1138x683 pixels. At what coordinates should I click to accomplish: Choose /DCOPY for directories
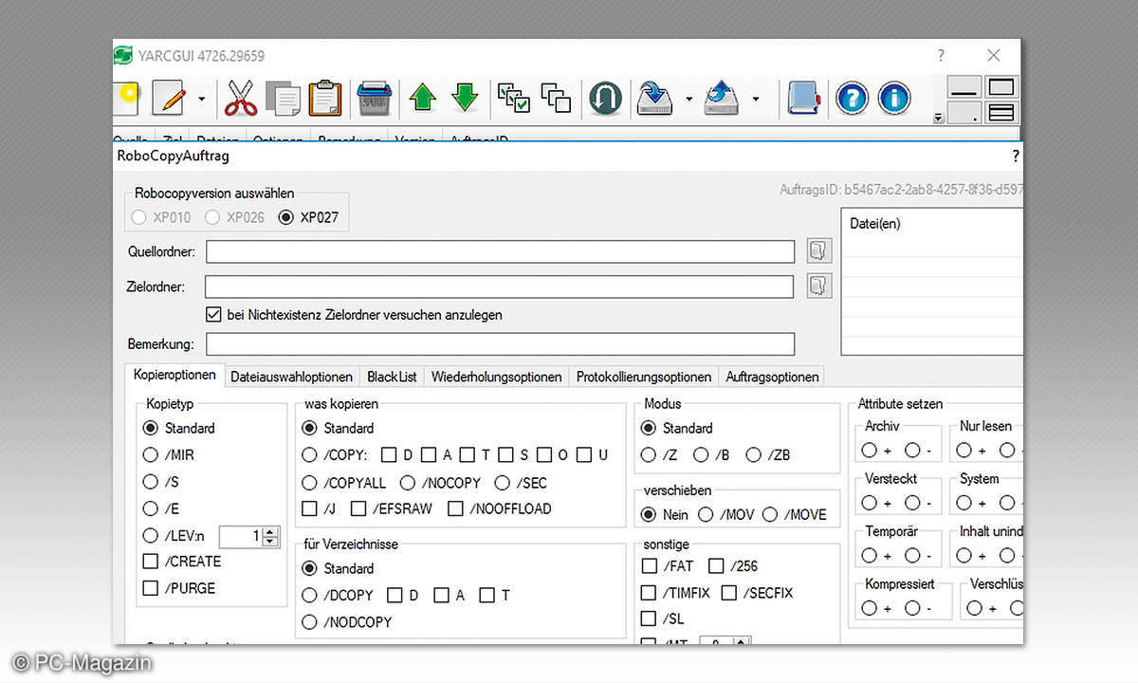[x=309, y=596]
